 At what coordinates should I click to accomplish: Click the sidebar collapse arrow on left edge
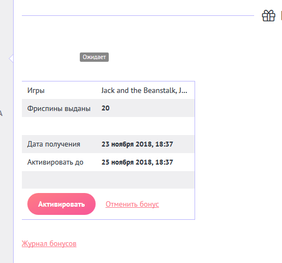click(x=11, y=59)
